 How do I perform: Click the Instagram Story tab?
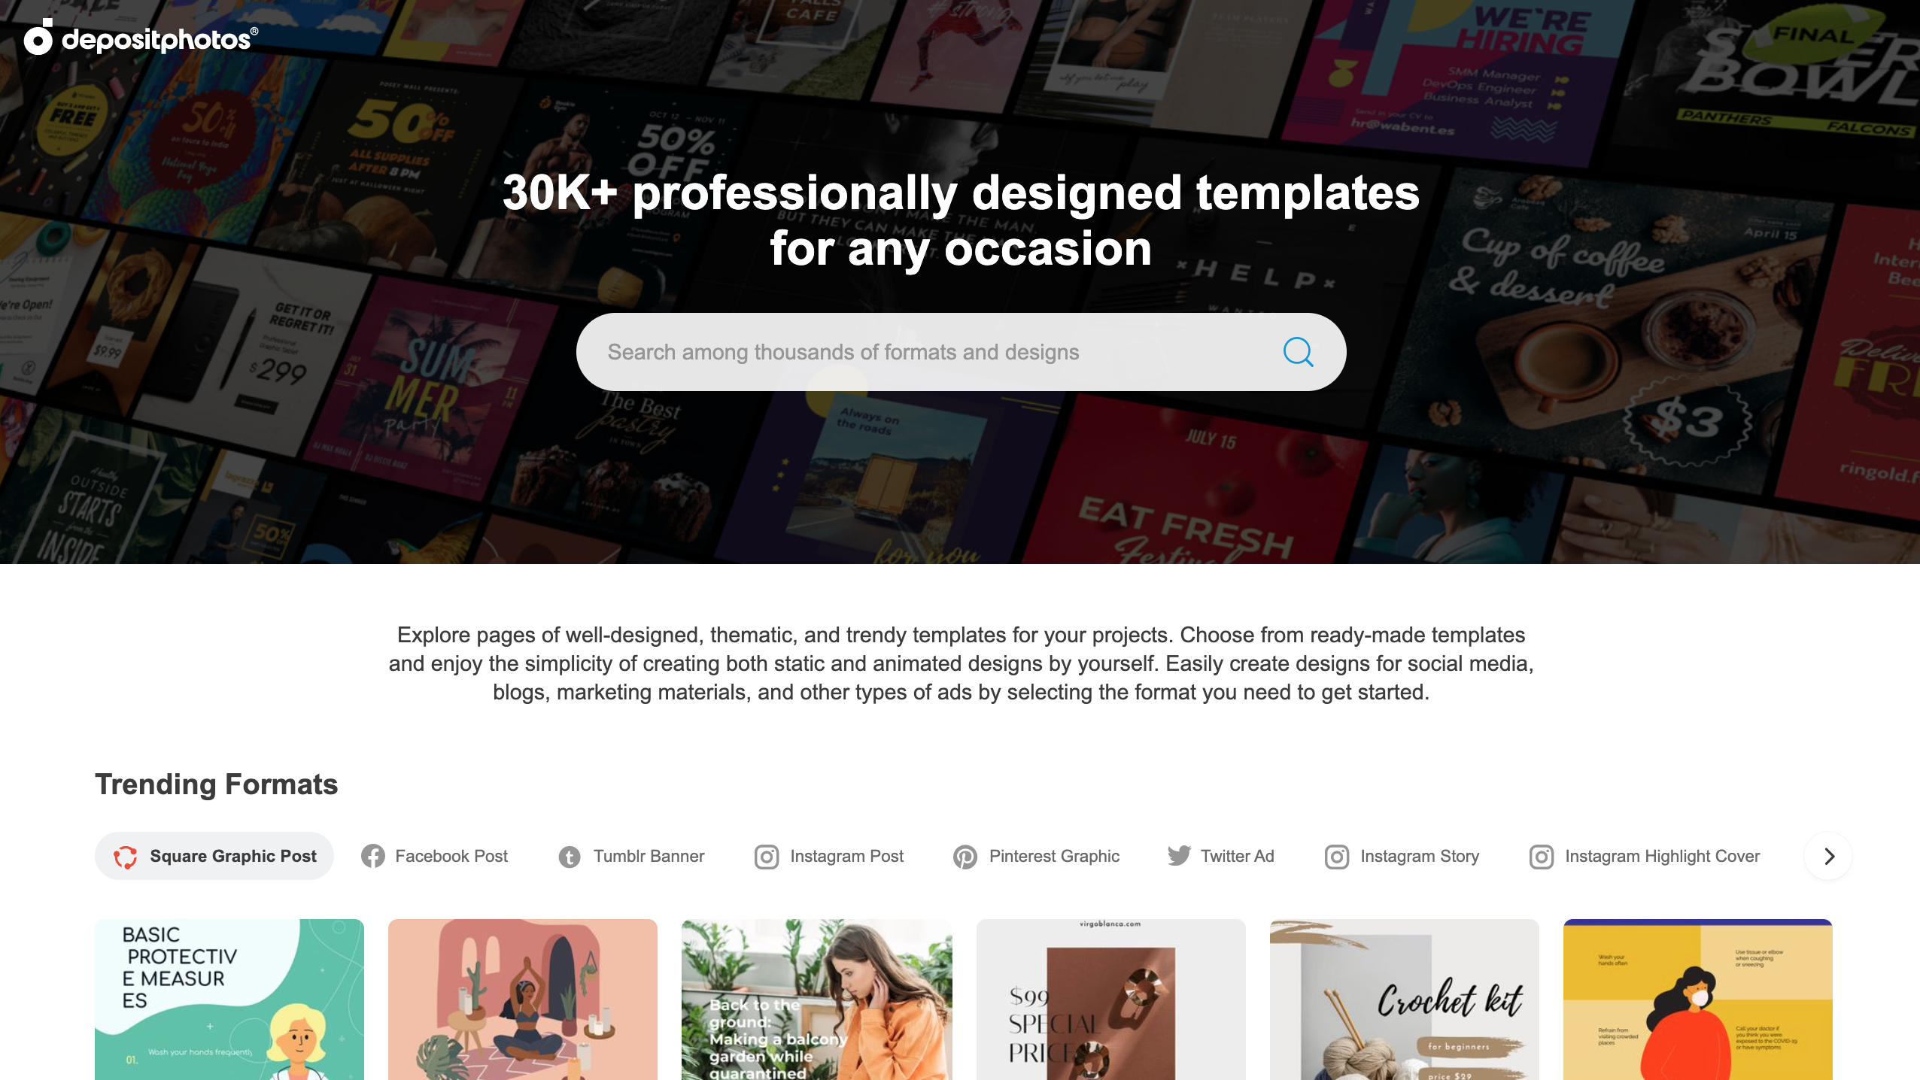click(1402, 856)
